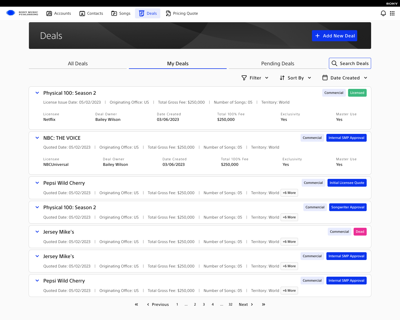Go to page 4
Screen dimensions: 400x320
click(213, 304)
